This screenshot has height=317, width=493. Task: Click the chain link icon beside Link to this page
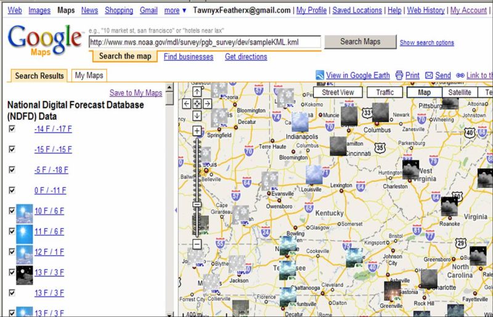[x=460, y=76]
